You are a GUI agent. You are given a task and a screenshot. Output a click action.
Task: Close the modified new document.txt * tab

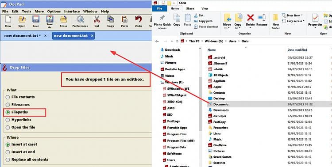click(45, 36)
